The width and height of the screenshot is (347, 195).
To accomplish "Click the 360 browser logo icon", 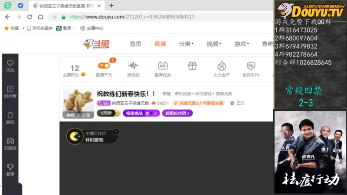I will [8, 5].
